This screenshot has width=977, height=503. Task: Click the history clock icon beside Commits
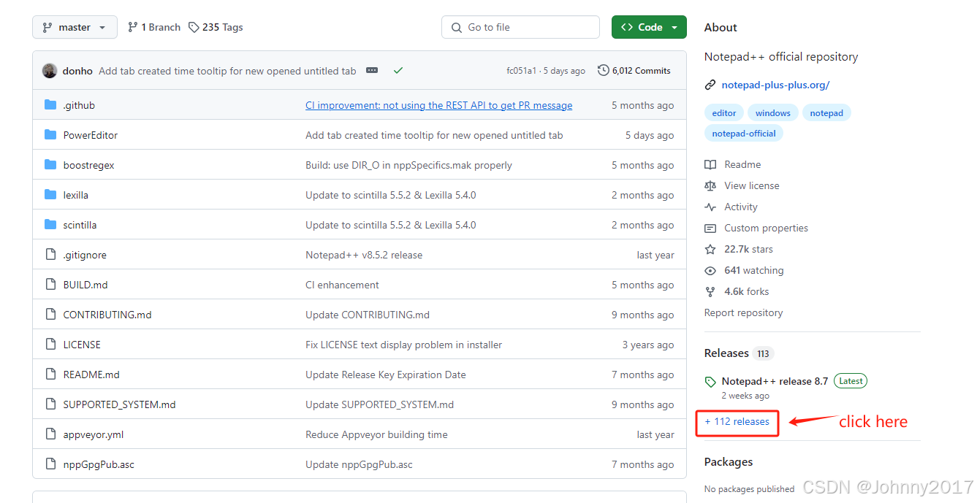point(603,71)
